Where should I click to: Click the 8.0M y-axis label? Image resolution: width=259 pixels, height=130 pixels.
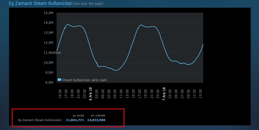(x=49, y=83)
